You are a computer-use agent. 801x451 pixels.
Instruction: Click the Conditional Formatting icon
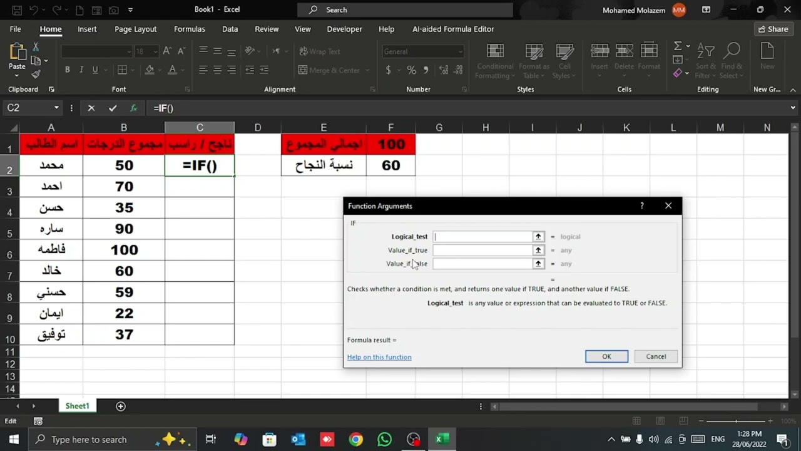495,53
